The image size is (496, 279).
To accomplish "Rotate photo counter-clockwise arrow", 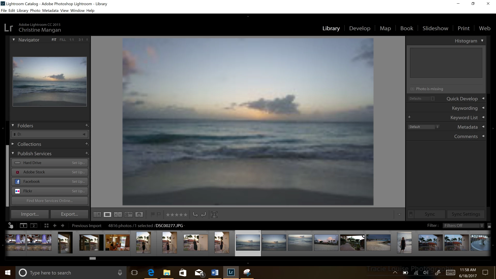I will [195, 214].
